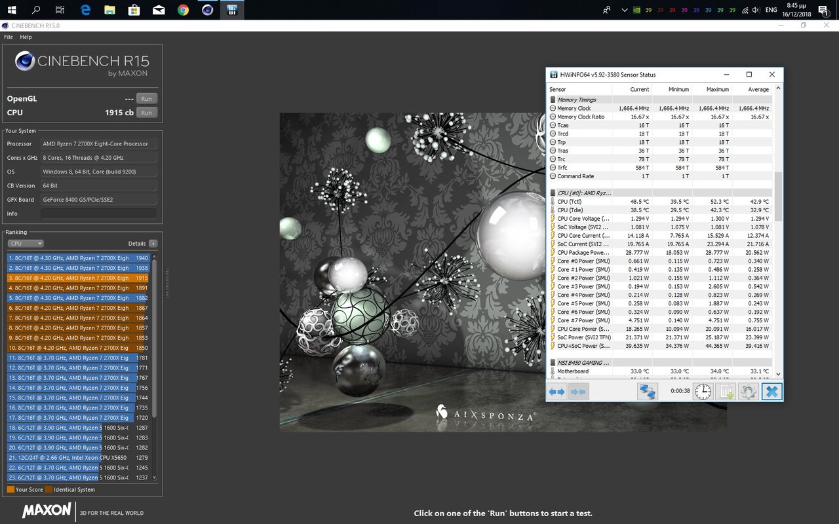Open the Windows Start menu
Viewport: 839px width, 524px height.
click(12, 10)
